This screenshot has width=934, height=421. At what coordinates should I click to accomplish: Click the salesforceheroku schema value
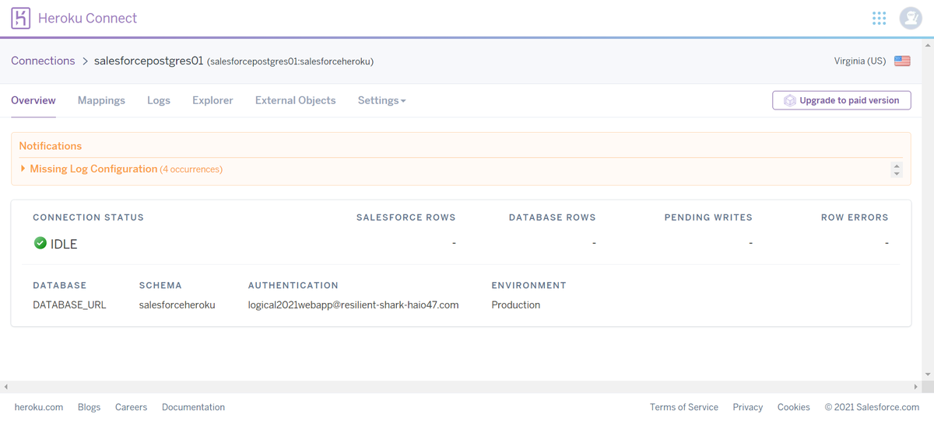pos(177,304)
